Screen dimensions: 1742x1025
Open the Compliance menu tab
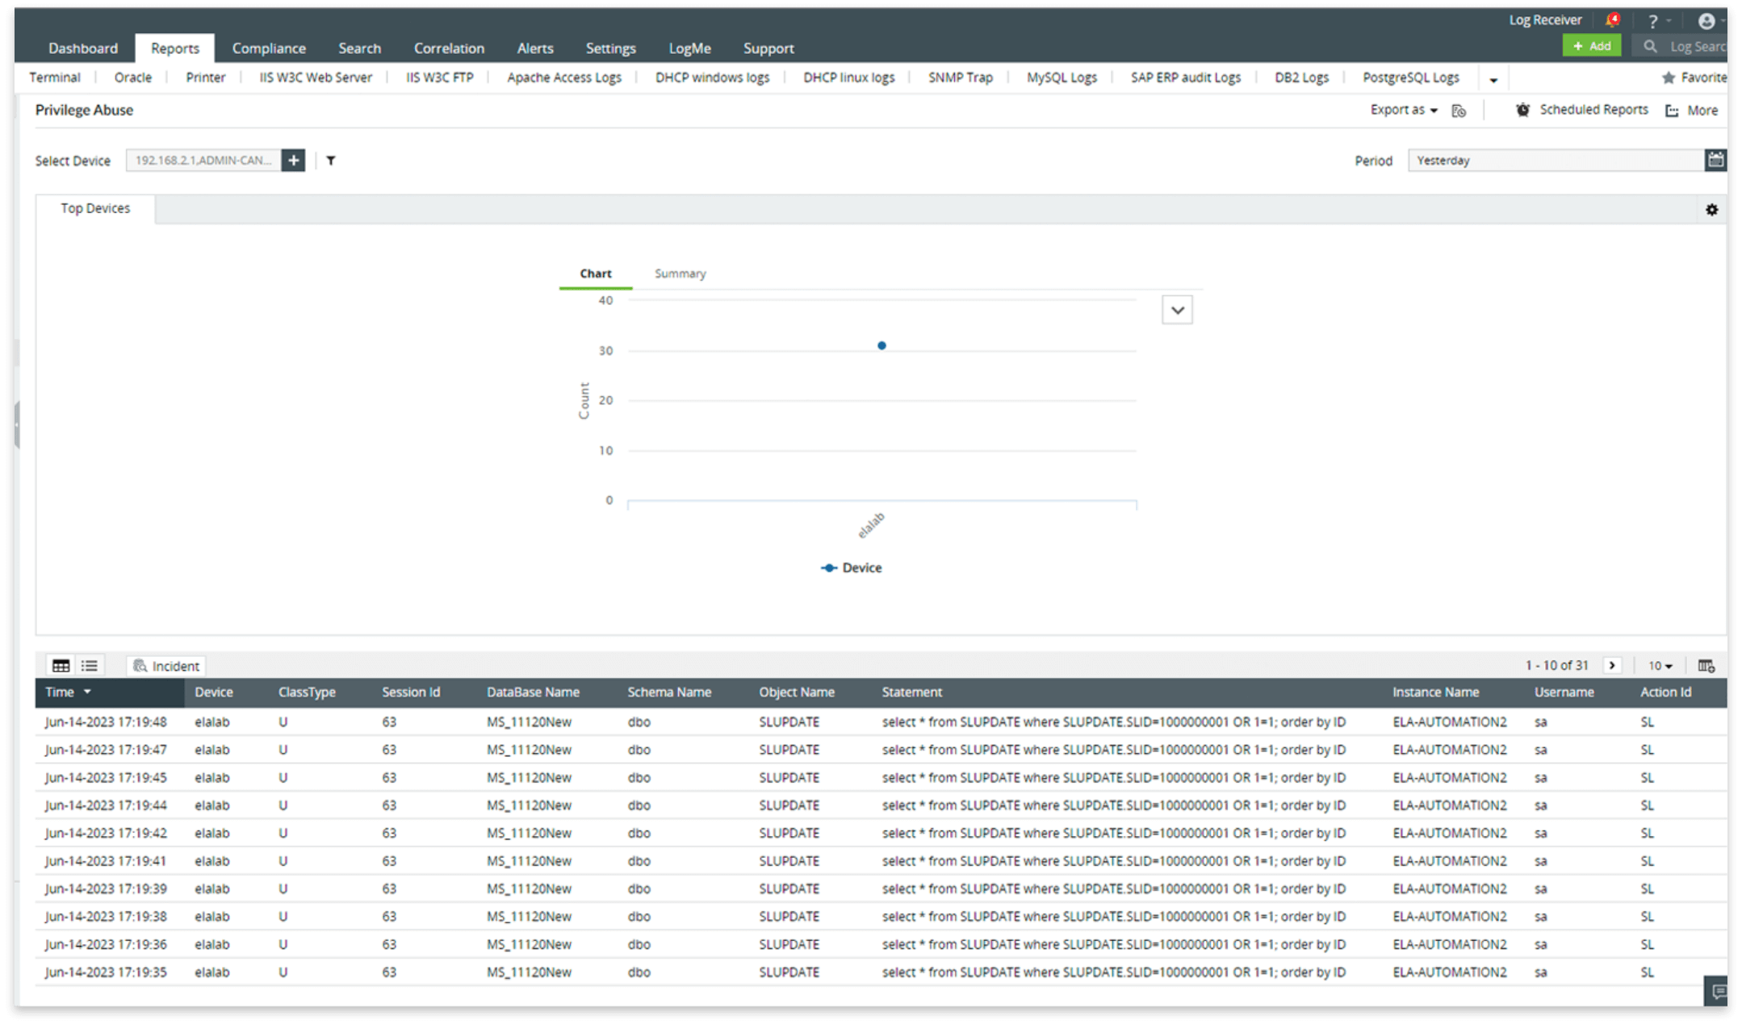pos(269,48)
